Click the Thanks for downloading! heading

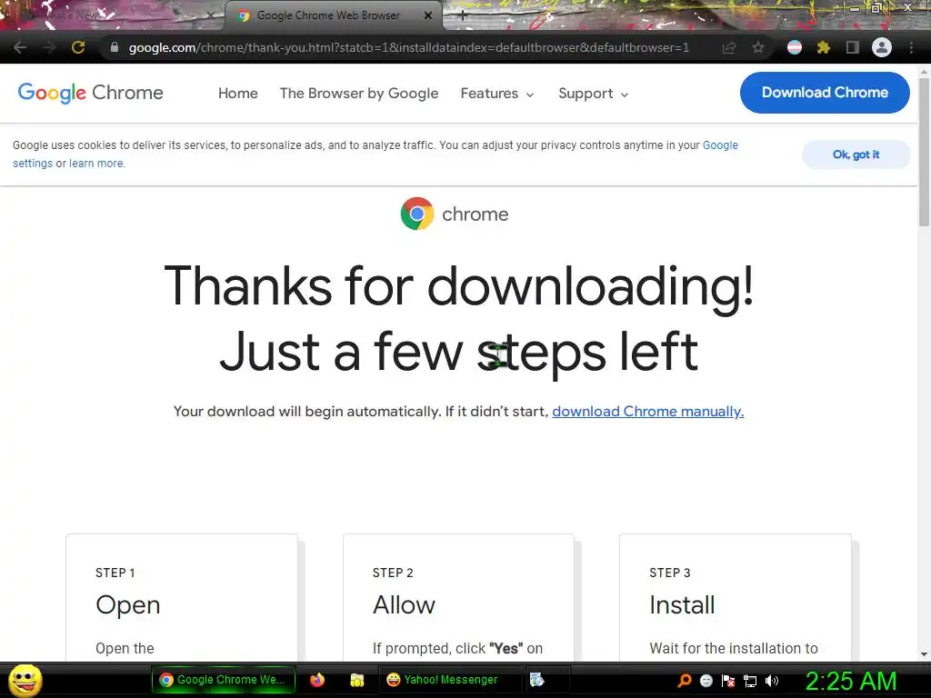tap(459, 286)
